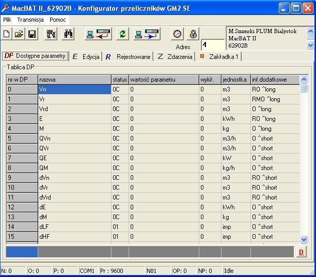The height and width of the screenshot is (277, 316).
Task: Open settings via the gears icon
Action: pos(51,34)
